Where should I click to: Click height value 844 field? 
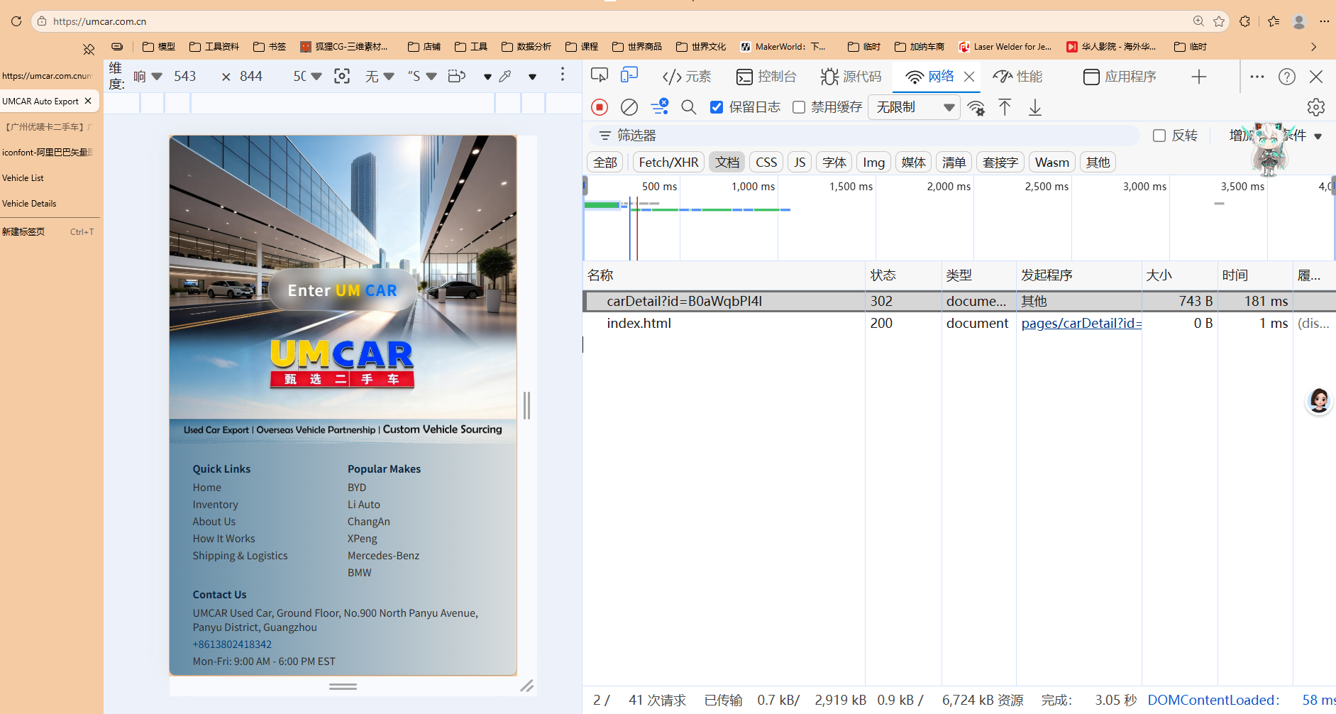point(251,76)
